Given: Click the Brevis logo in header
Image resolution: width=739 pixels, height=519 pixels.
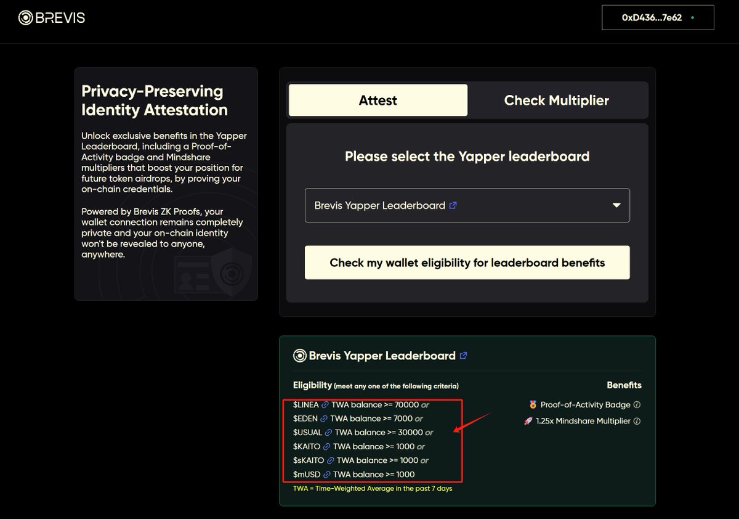Looking at the screenshot, I should coord(52,18).
